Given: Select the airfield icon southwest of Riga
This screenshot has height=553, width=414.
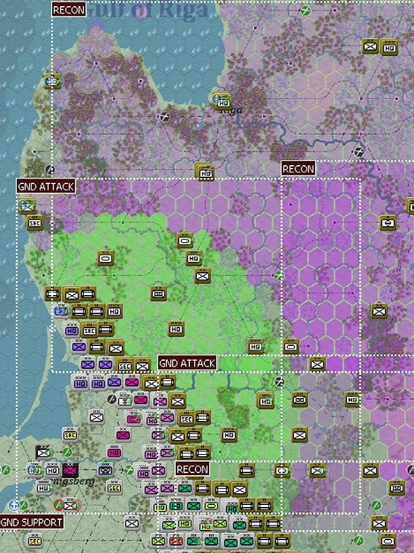Looking at the screenshot, I should point(166,117).
